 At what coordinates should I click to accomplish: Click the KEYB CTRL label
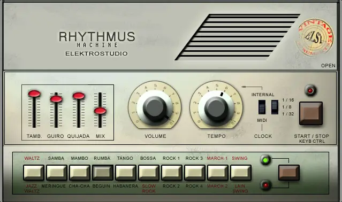(x=312, y=141)
